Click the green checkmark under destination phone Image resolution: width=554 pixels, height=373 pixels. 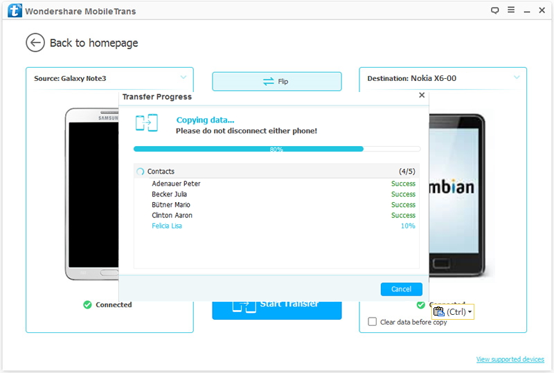pos(420,304)
